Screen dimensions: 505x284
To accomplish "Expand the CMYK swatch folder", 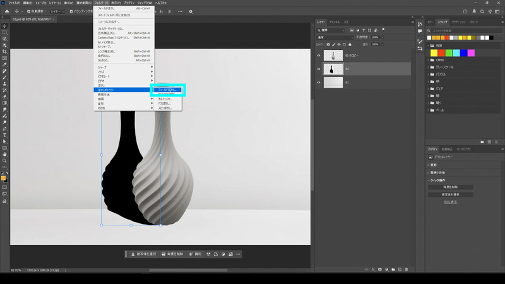I will [429, 60].
